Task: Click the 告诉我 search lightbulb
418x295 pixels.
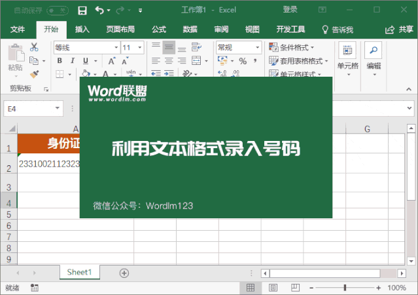Action: tap(325, 29)
